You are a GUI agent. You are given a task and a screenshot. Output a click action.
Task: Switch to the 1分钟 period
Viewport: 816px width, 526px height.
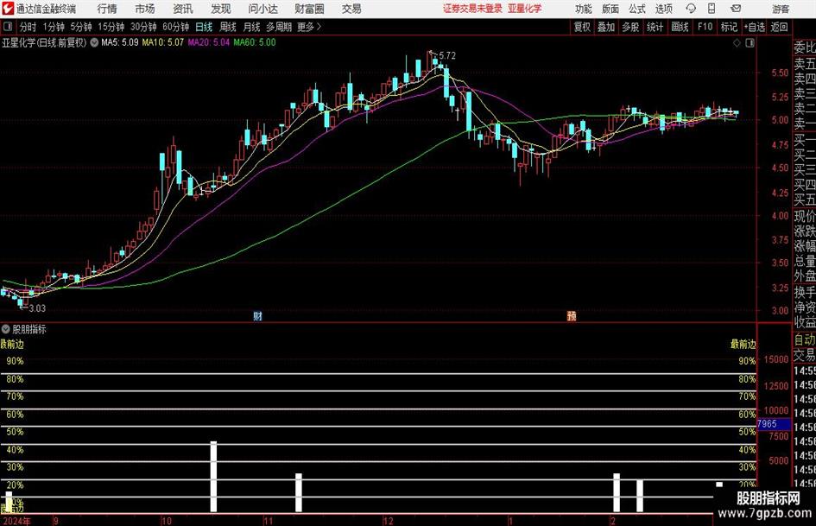click(54, 27)
